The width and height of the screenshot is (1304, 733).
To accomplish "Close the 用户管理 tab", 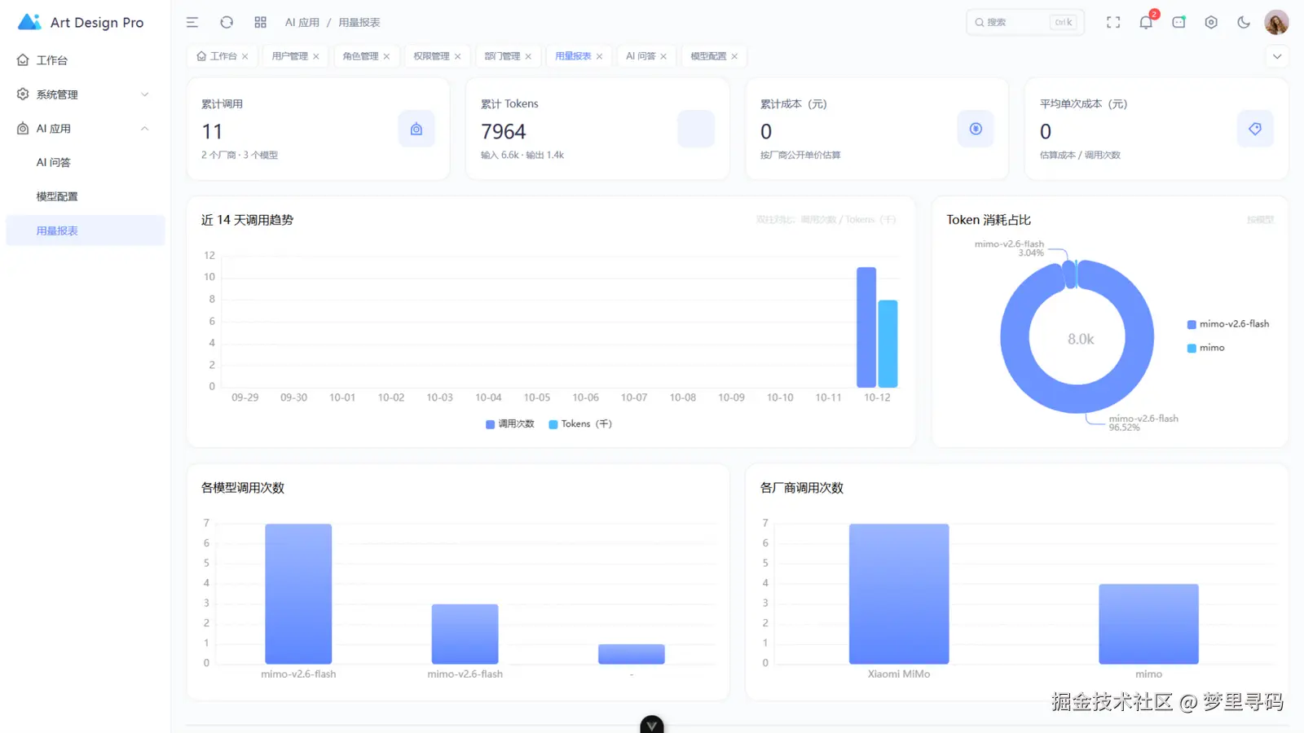I will pos(316,56).
